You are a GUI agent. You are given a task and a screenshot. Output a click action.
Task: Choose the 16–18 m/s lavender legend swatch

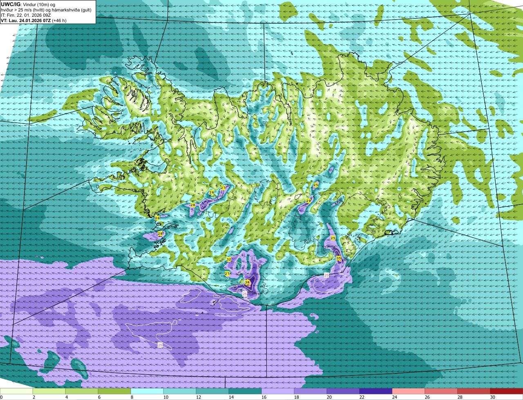[278, 391]
